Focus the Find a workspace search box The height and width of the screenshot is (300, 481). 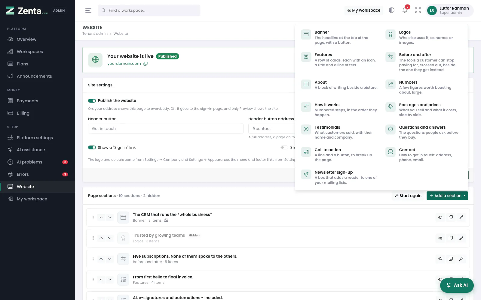(149, 10)
